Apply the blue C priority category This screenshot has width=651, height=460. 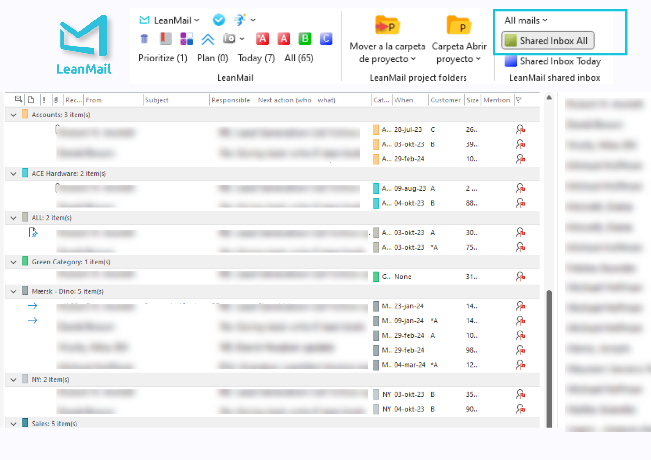325,39
